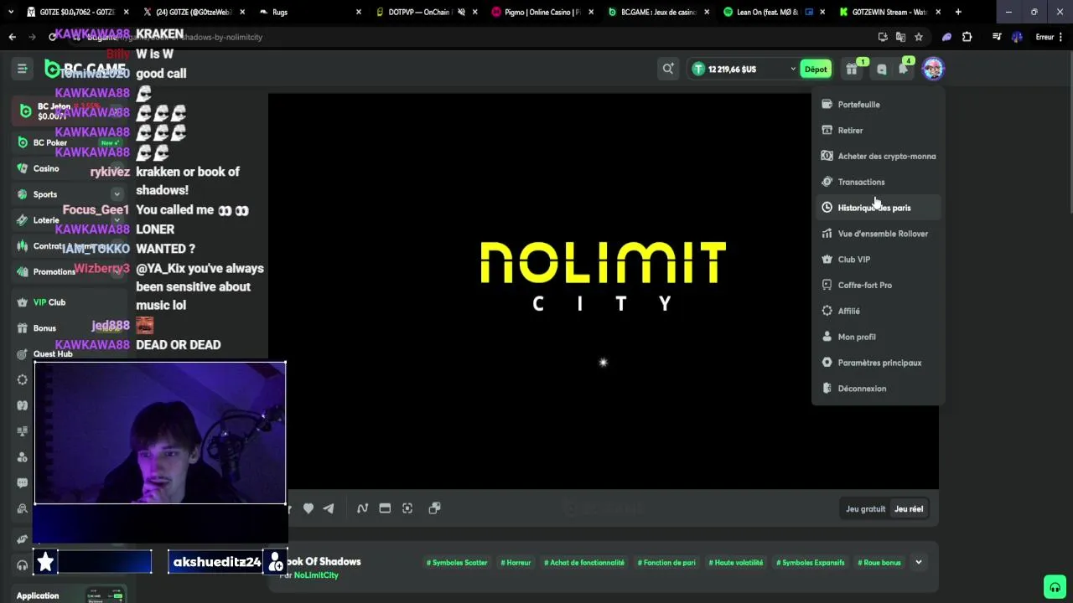Viewport: 1073px width, 603px height.
Task: Click the user avatar profile picture
Action: [x=933, y=69]
